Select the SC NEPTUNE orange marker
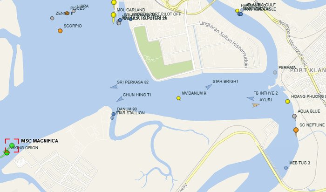326x192 pixels. [296, 130]
